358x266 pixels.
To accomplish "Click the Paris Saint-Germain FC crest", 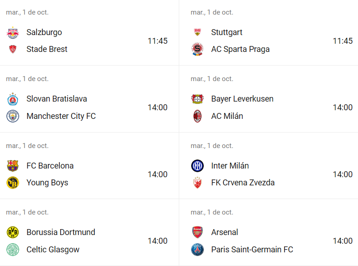I will point(197,250).
